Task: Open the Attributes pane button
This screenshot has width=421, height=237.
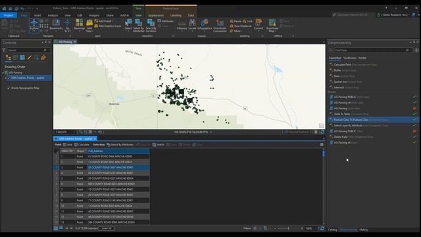Action: (x=166, y=21)
